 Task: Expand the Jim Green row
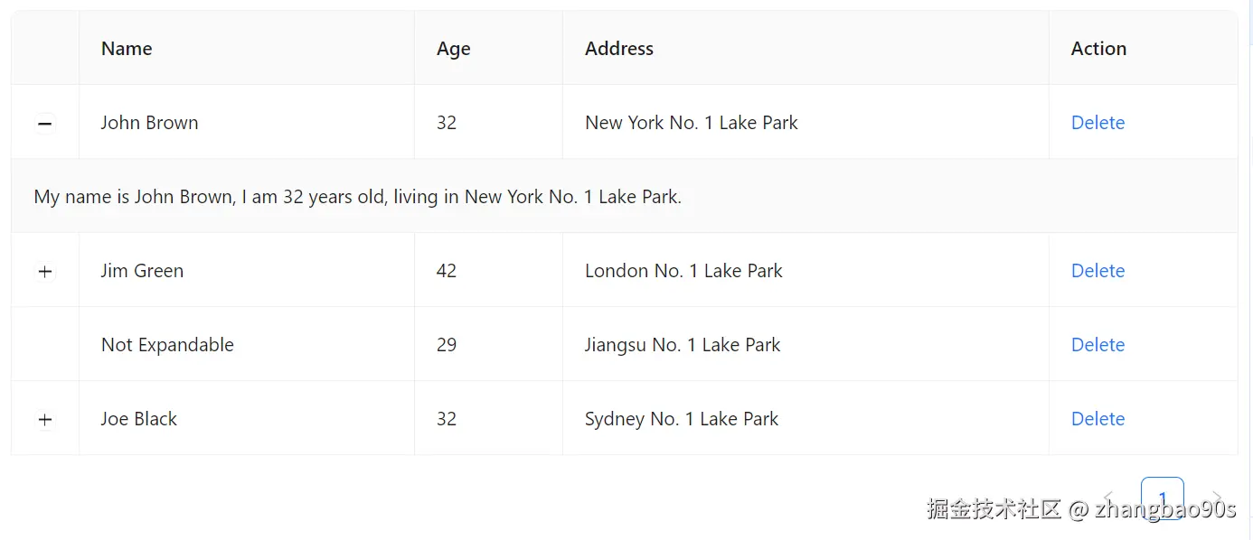point(45,272)
